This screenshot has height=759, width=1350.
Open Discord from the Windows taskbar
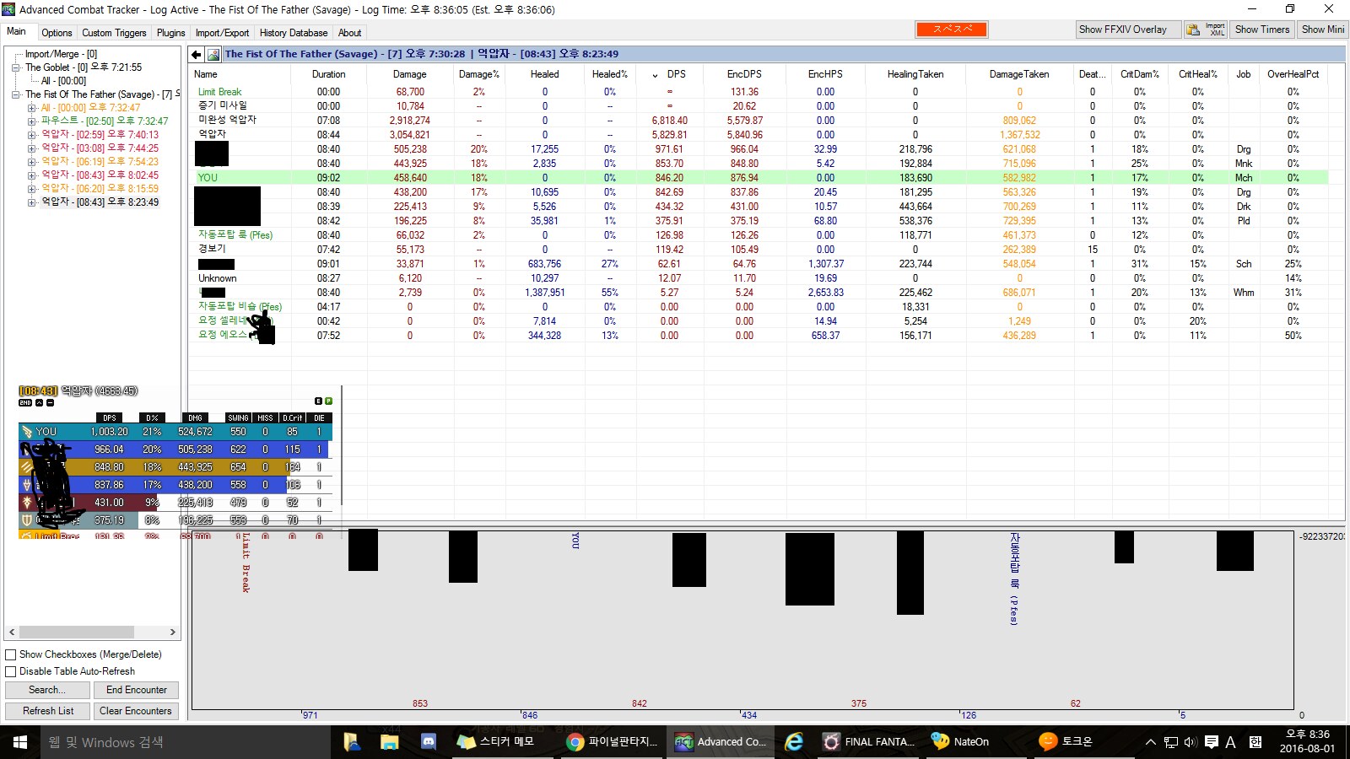[428, 742]
